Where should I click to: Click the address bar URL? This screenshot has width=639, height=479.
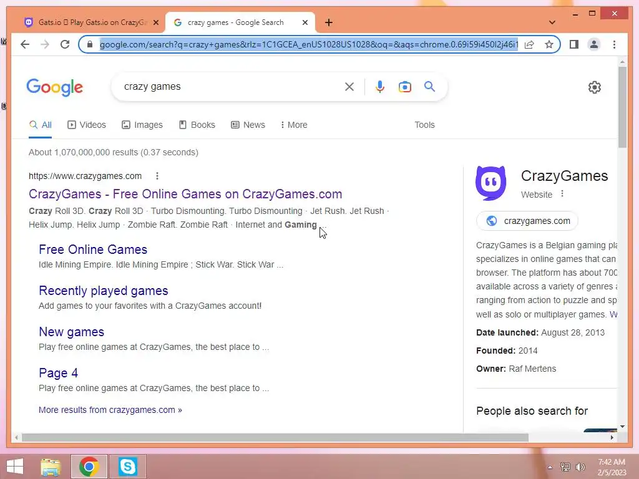point(308,44)
